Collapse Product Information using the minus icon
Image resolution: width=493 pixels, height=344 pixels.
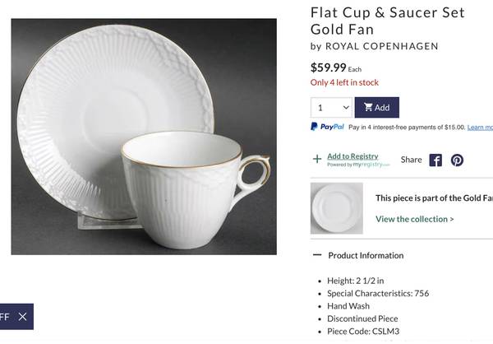(x=317, y=255)
